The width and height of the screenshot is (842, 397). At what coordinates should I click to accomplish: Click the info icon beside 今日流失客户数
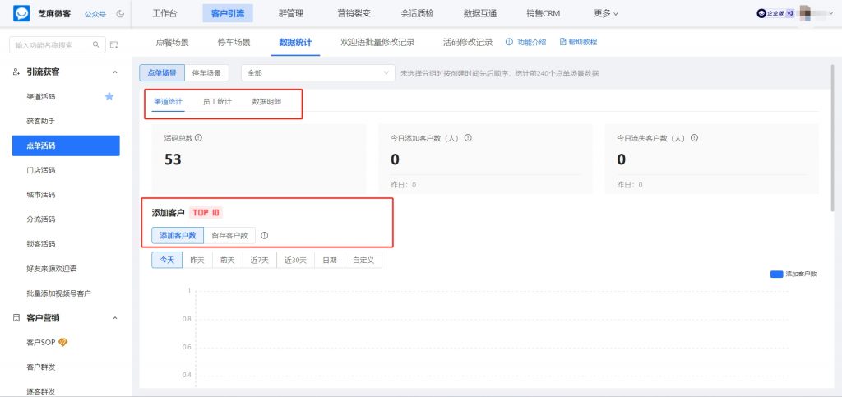pyautogui.click(x=694, y=138)
